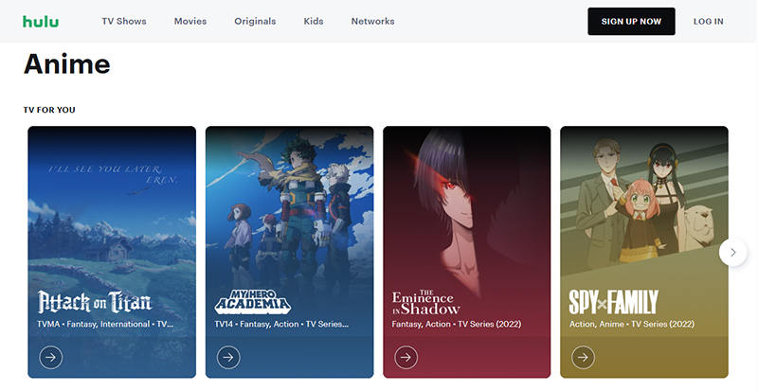Open My Hero Academia arrow icon

click(x=228, y=357)
